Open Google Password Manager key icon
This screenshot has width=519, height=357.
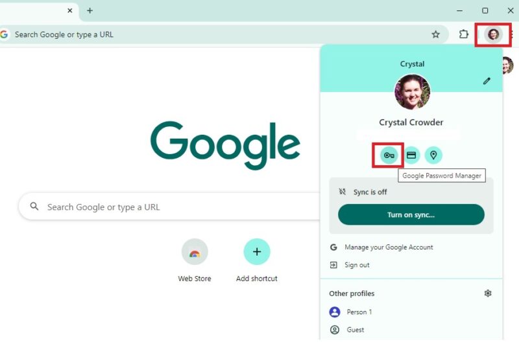[389, 155]
